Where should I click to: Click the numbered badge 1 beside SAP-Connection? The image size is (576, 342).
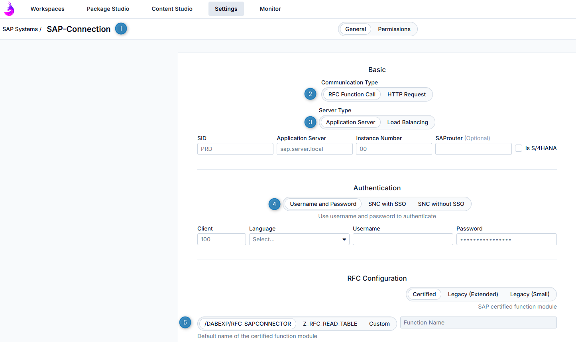tap(121, 29)
